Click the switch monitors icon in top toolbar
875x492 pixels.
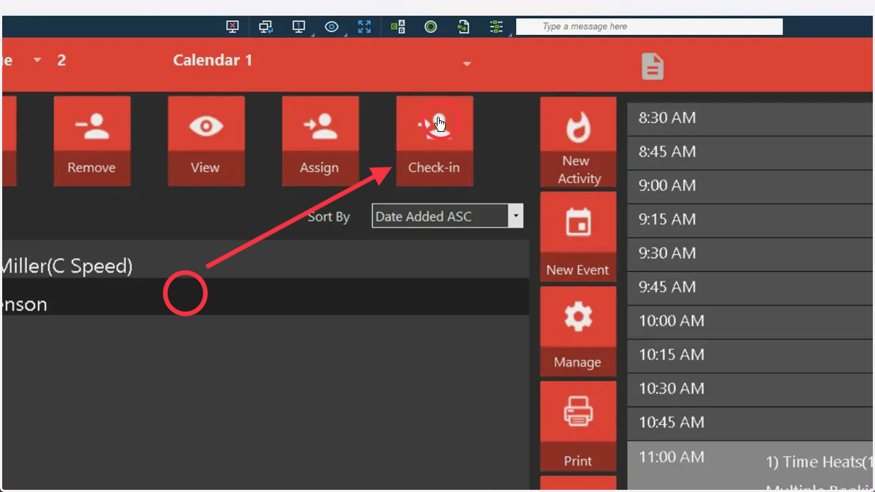[265, 27]
